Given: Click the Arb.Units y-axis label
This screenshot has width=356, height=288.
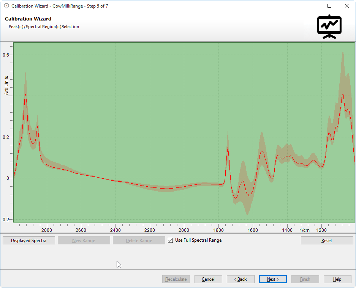Looking at the screenshot, I should click(6, 85).
